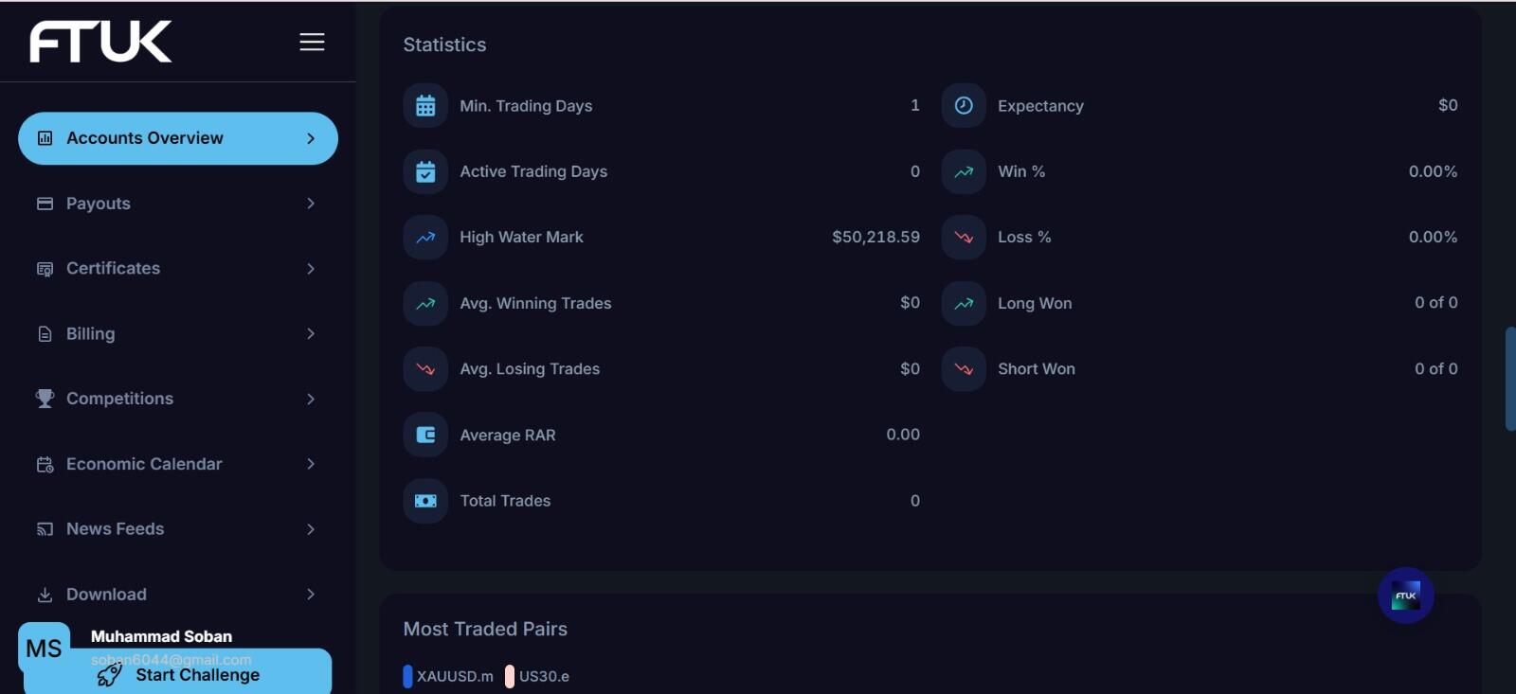Screen dimensions: 1516x694
Task: Click the Expectancy clock icon
Action: 964,106
